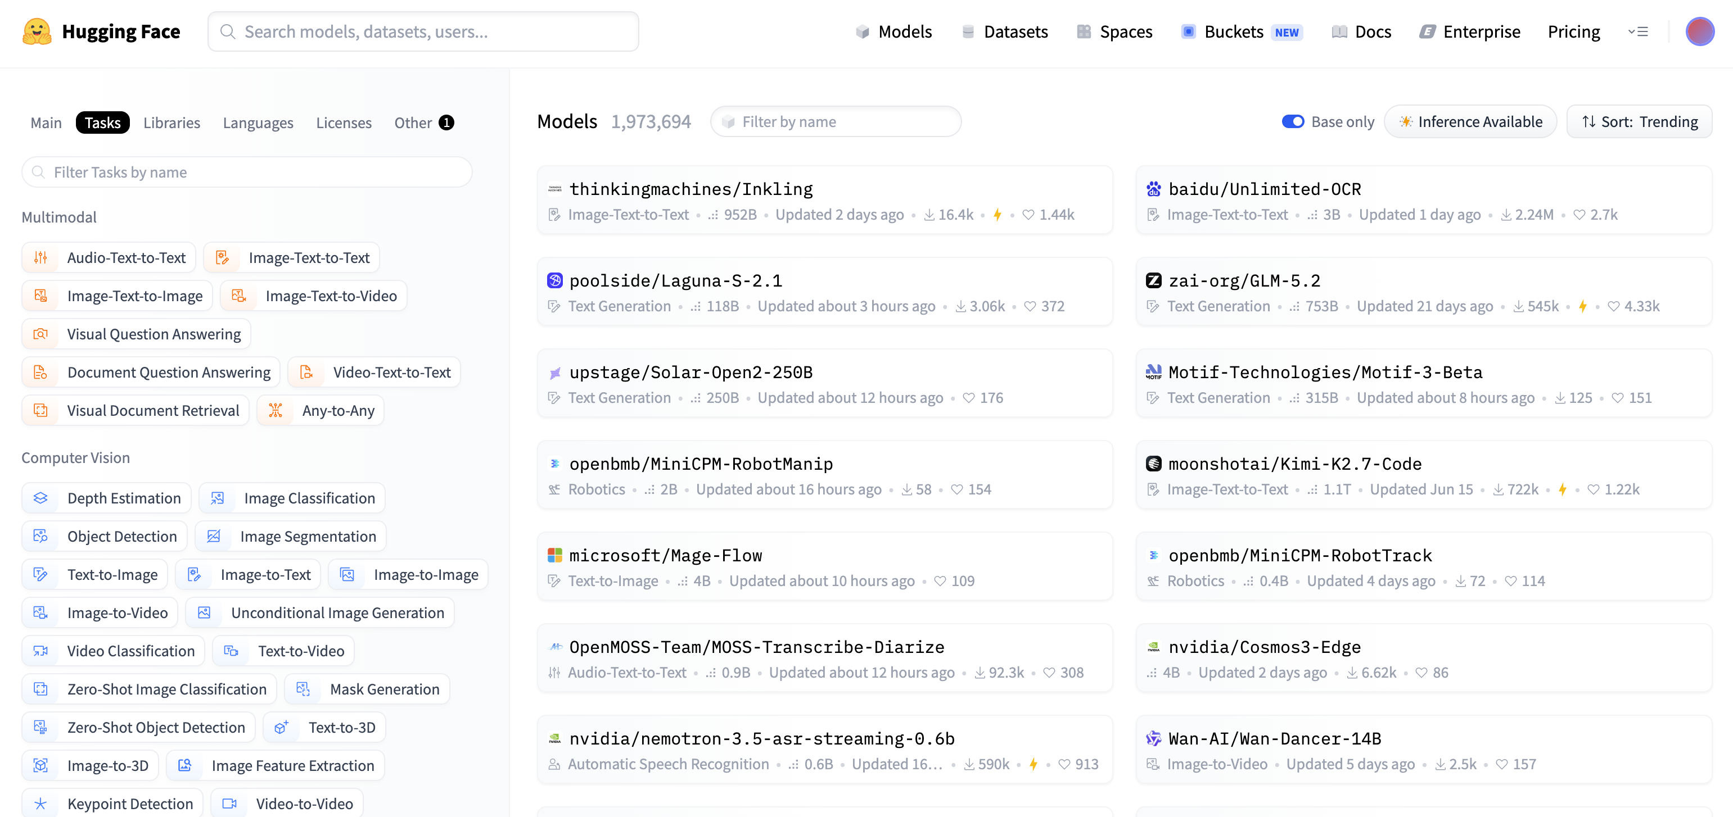Filter by Image-Text-to-Video task
1733x817 pixels.
[314, 296]
